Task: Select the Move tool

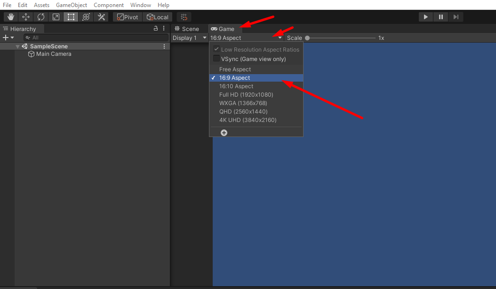Action: pos(25,17)
